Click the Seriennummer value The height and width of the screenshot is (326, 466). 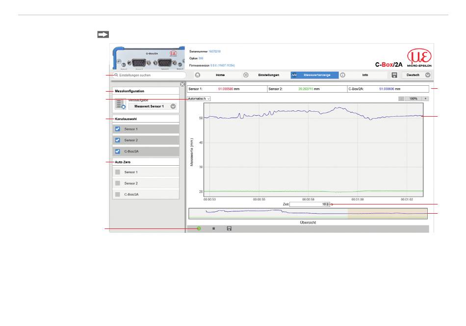click(x=214, y=51)
